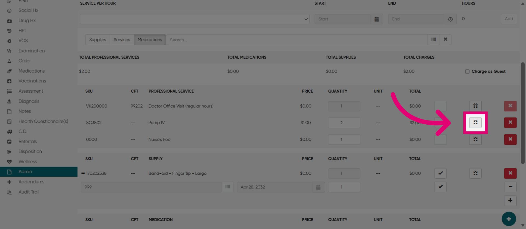Open Examination in the sidebar
This screenshot has height=229, width=526.
pyautogui.click(x=32, y=51)
